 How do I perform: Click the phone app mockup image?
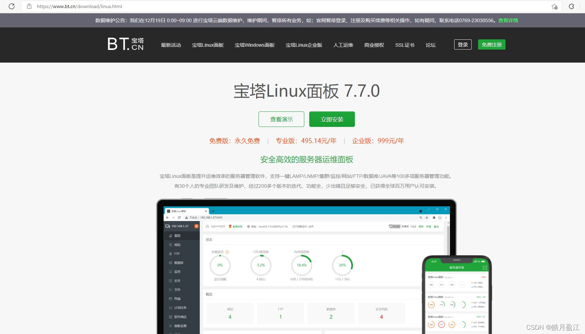tap(457, 295)
